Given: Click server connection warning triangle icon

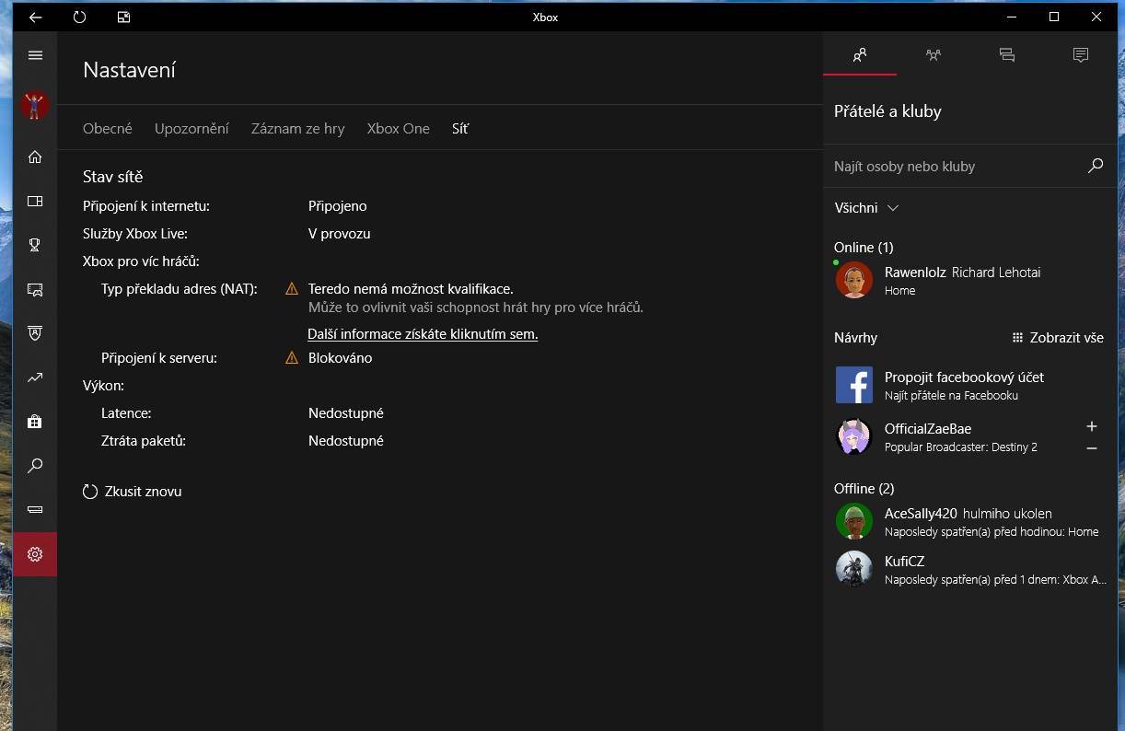Looking at the screenshot, I should (292, 358).
